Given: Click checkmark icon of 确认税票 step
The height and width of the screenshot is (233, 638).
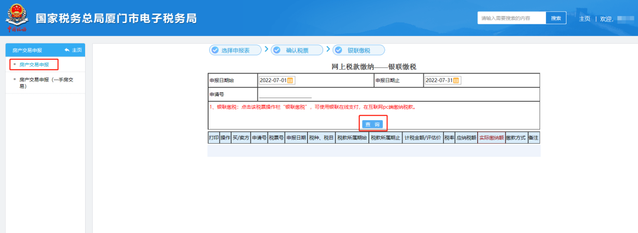Looking at the screenshot, I should (276, 50).
